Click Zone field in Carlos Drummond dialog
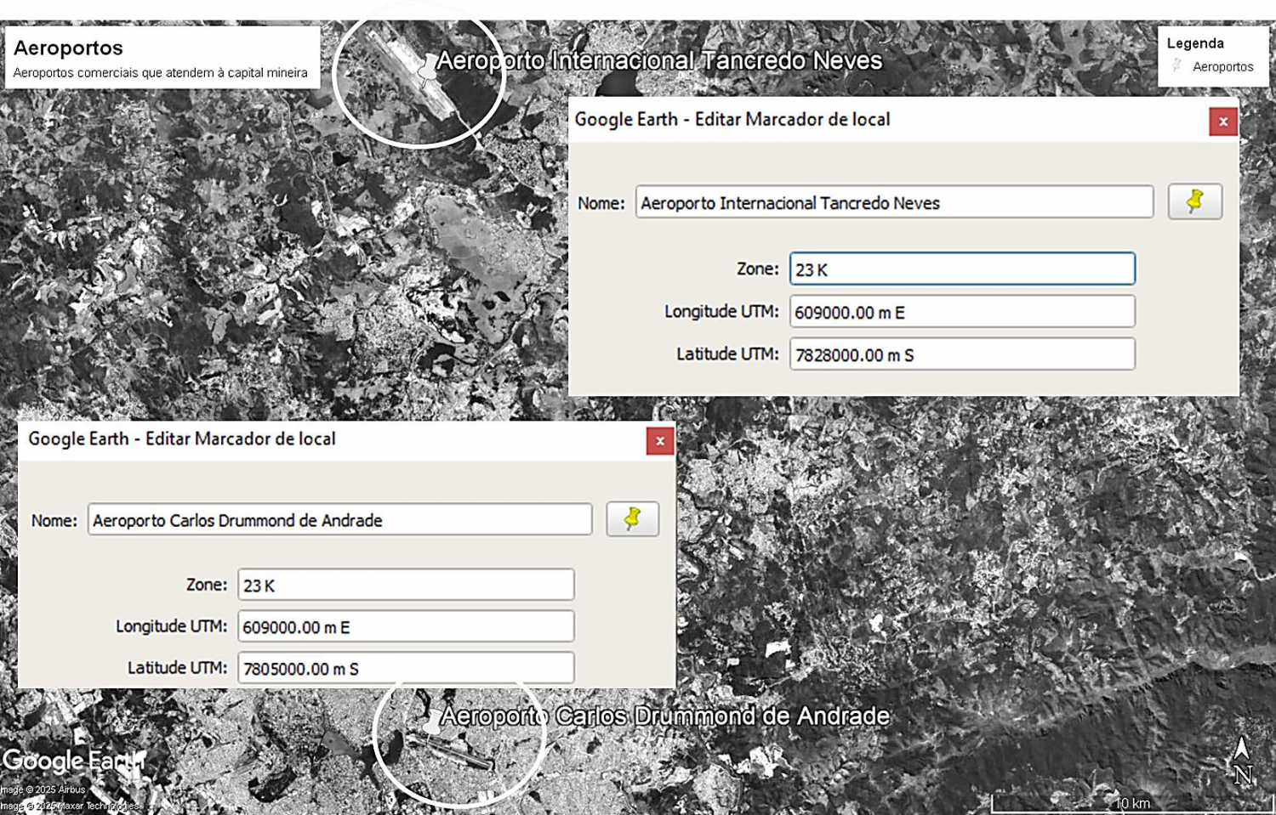The image size is (1276, 815). 406,585
